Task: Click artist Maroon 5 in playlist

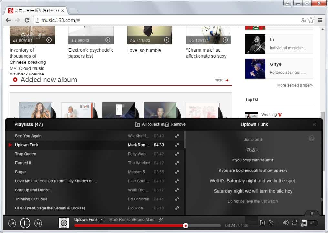Action: click(x=136, y=172)
